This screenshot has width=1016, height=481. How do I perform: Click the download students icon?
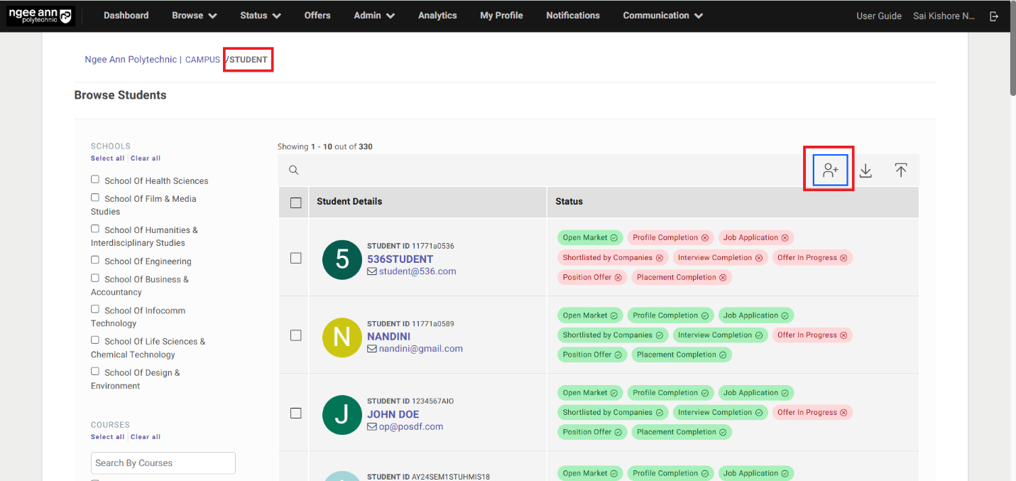tap(865, 171)
